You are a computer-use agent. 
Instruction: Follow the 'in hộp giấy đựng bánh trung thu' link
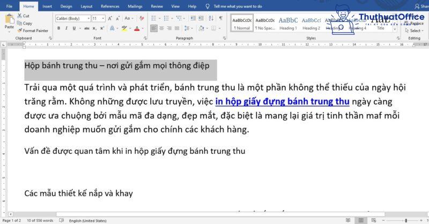tap(283, 101)
